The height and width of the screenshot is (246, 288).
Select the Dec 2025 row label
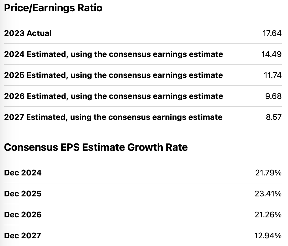click(23, 194)
